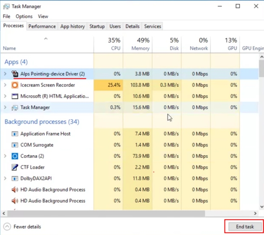Expand the Cortana (2) process group
This screenshot has width=264, height=235.
(x=5, y=156)
